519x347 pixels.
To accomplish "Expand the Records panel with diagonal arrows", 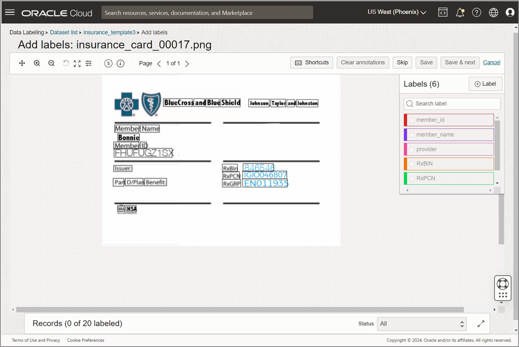I will coord(481,324).
